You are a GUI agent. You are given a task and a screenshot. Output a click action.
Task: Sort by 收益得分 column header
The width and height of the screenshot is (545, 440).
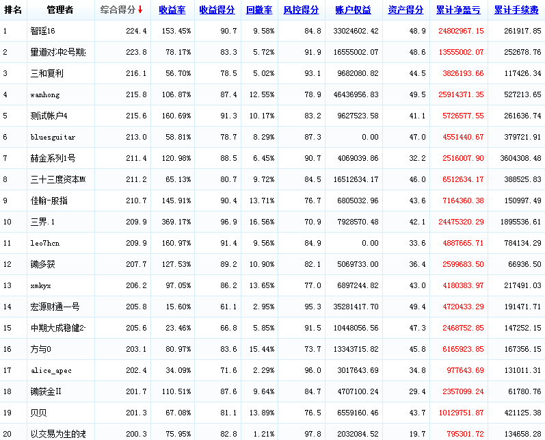pos(217,10)
